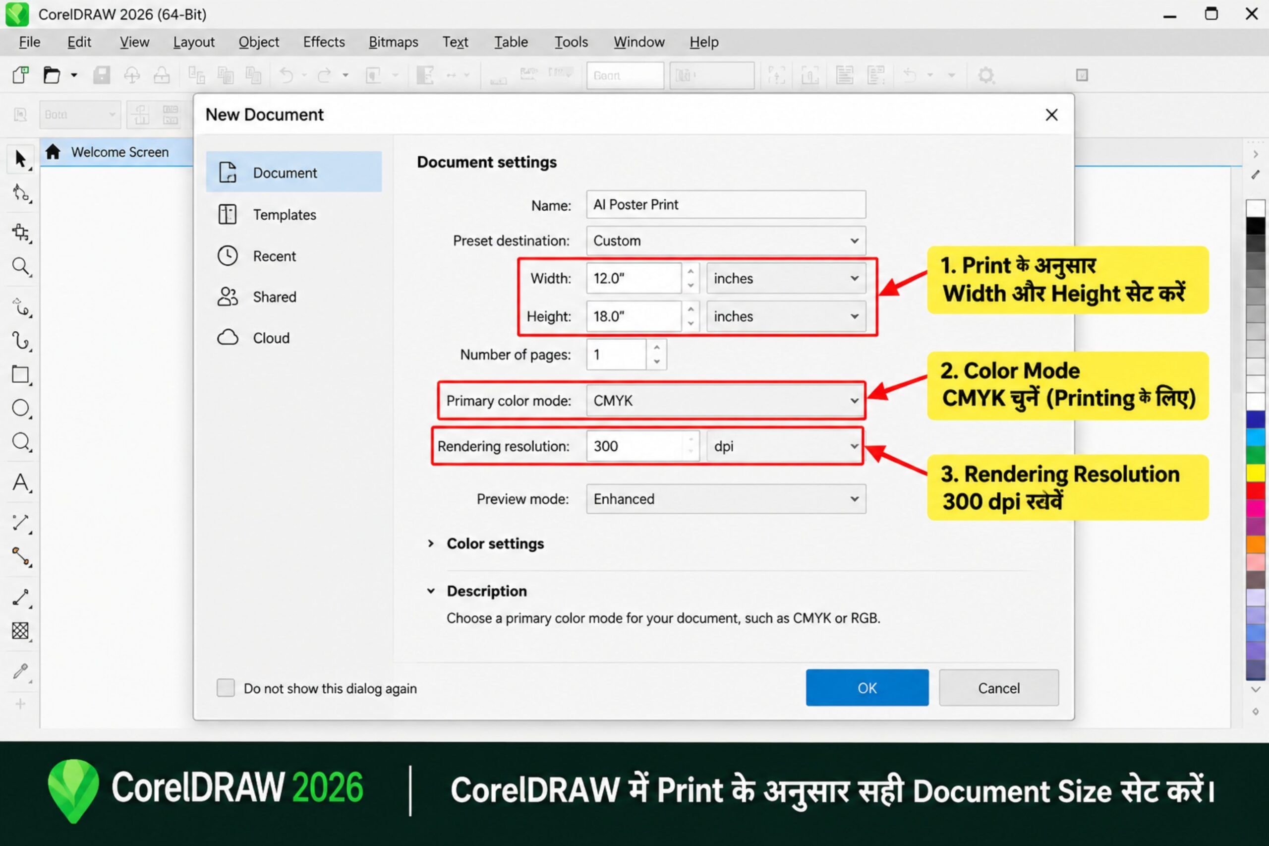
Task: Open the Window menu
Action: 639,42
